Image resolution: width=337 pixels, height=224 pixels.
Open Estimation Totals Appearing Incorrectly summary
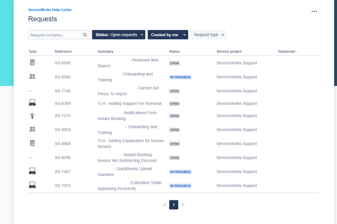[129, 185]
